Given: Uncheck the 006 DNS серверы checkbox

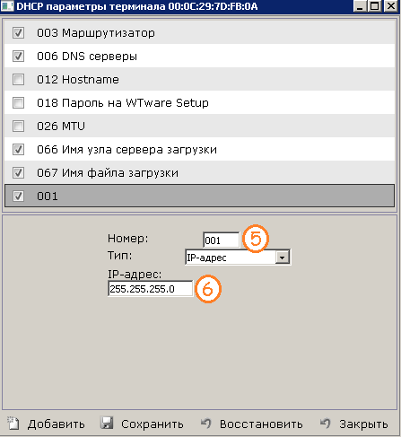Looking at the screenshot, I should 18,56.
